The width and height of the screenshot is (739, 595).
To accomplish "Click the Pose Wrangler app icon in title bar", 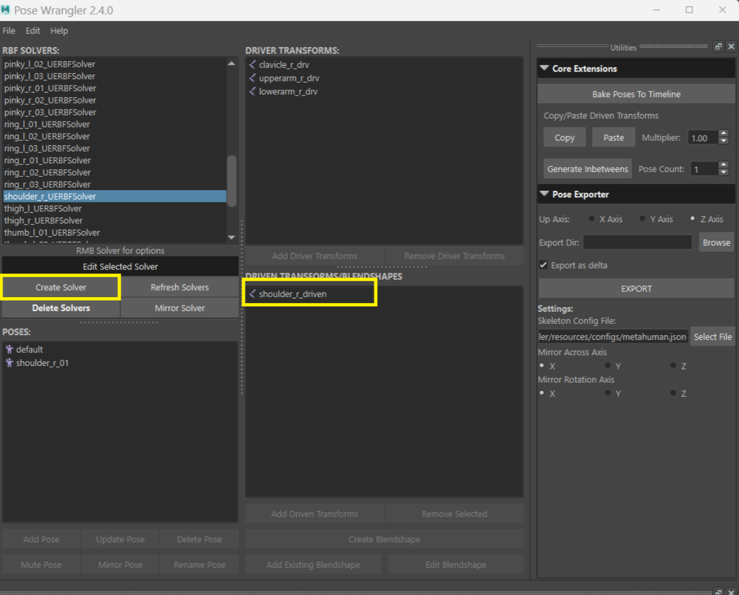I will tap(6, 10).
